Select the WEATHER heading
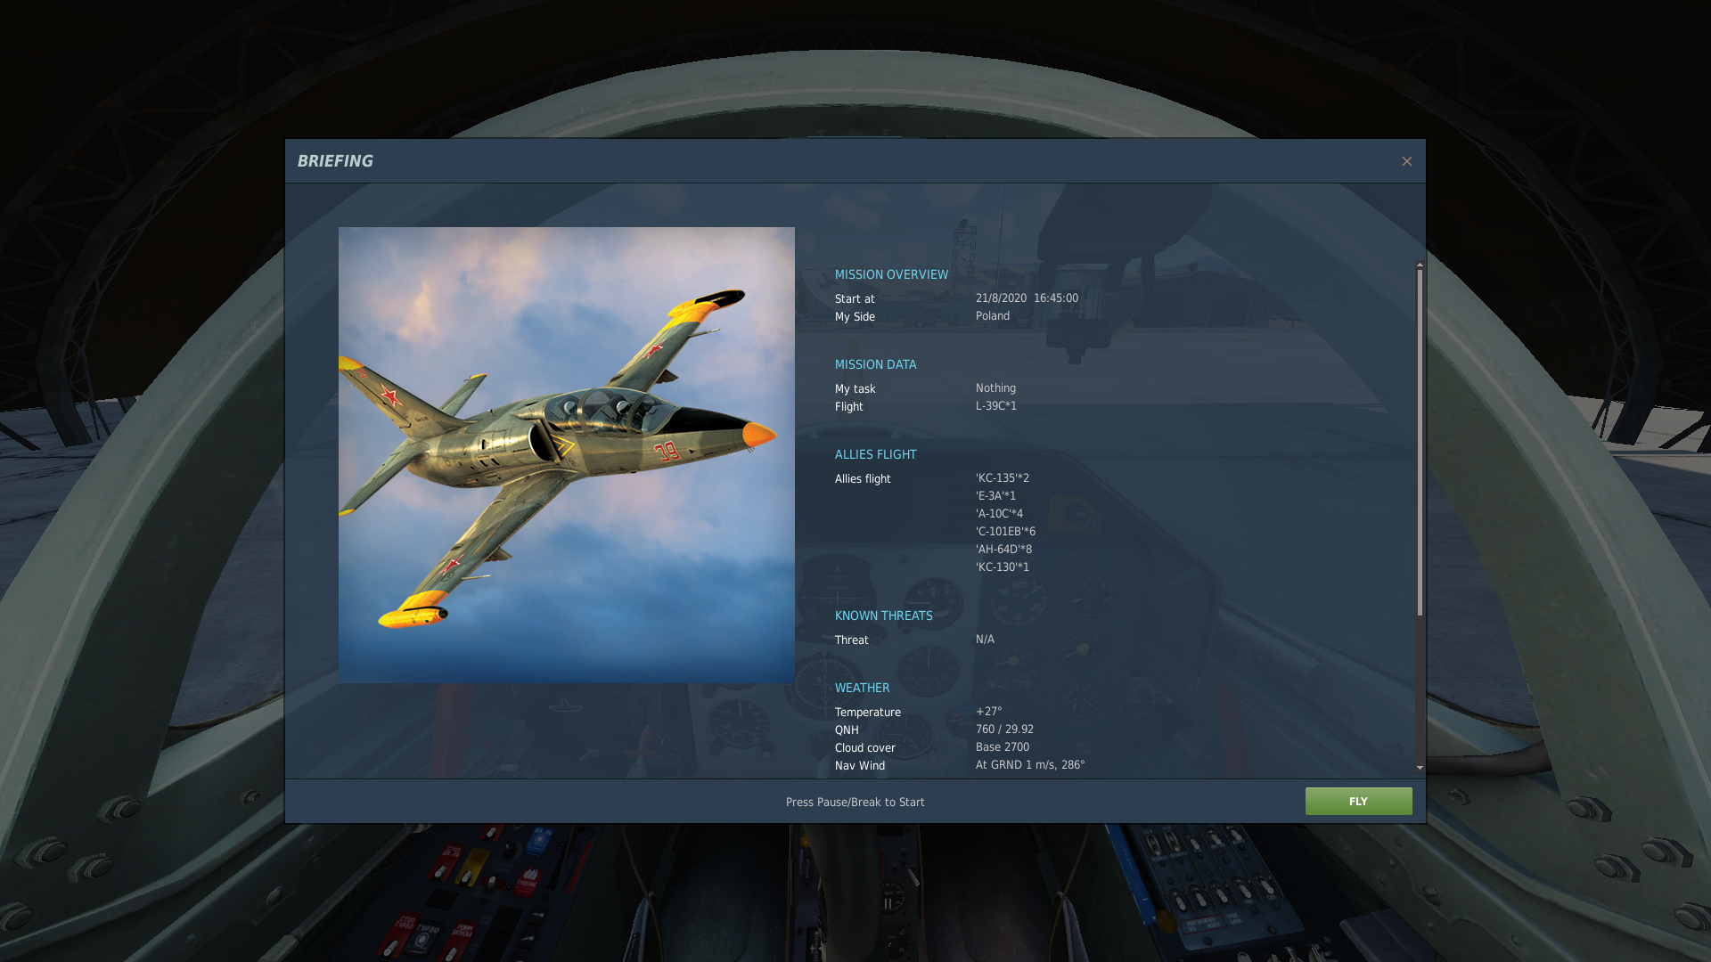The width and height of the screenshot is (1711, 962). click(862, 688)
